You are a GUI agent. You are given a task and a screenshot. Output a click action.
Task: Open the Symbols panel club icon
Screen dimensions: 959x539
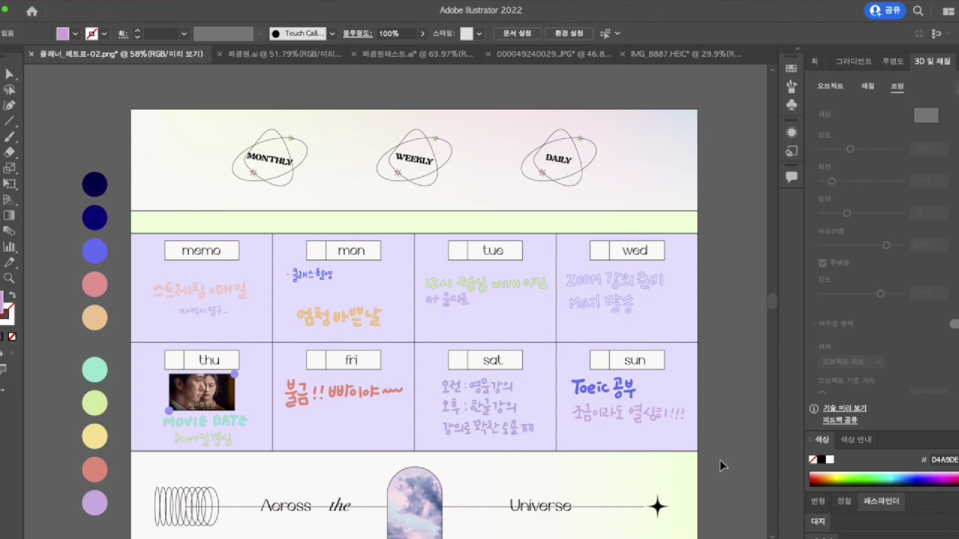pos(791,105)
